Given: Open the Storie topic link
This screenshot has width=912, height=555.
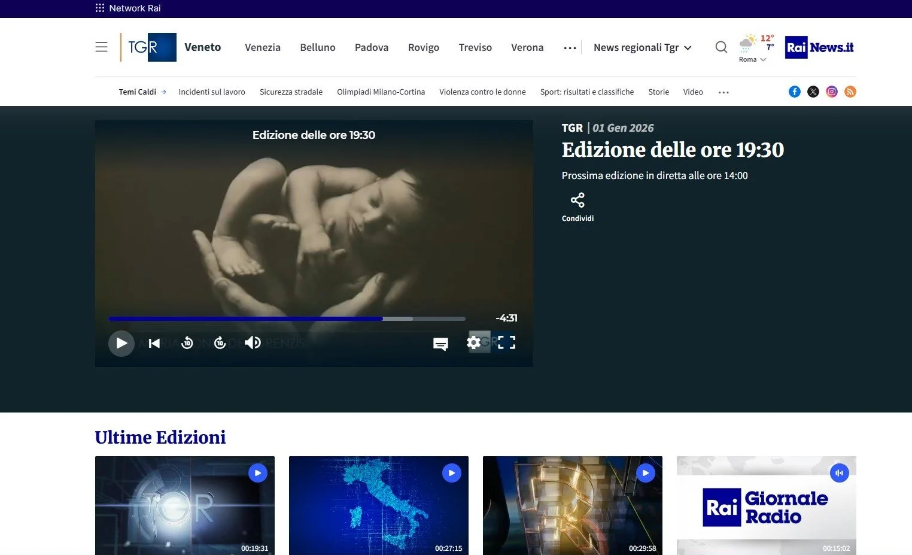Looking at the screenshot, I should tap(658, 92).
